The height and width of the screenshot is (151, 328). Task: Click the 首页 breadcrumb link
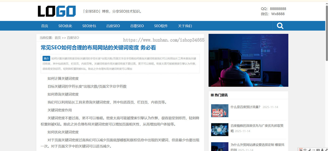(x=58, y=38)
